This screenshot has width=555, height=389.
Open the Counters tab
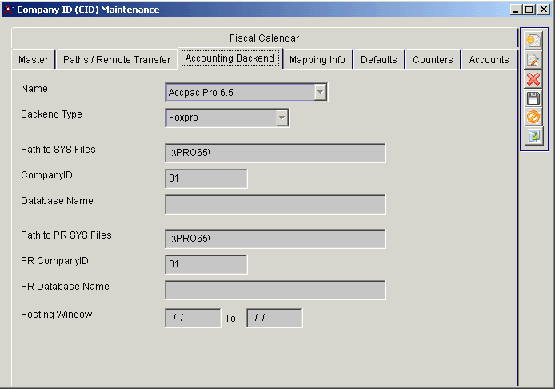pos(433,60)
